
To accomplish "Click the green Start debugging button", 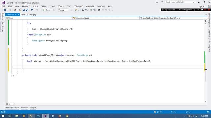I will click(x=46, y=10).
